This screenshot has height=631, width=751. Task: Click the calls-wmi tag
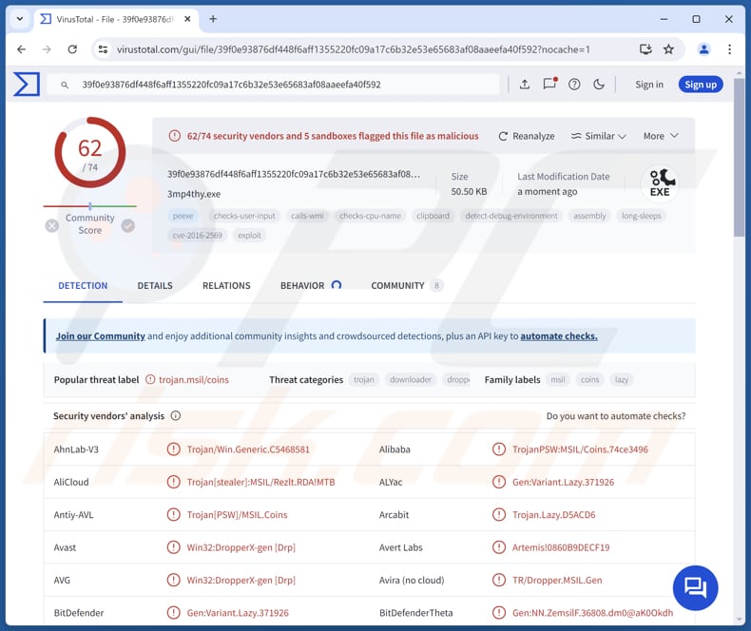[307, 216]
